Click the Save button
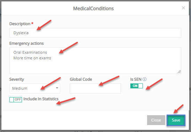The width and height of the screenshot is (191, 132). tap(176, 120)
